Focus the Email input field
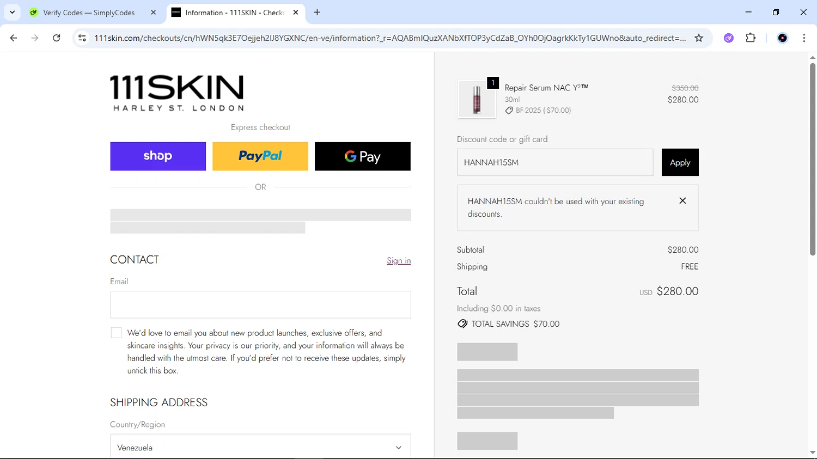This screenshot has height=459, width=817. tap(260, 304)
